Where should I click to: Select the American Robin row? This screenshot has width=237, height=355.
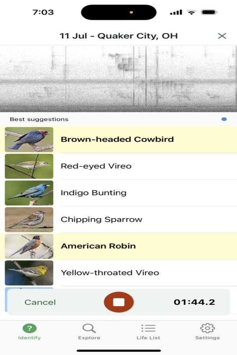coord(98,246)
